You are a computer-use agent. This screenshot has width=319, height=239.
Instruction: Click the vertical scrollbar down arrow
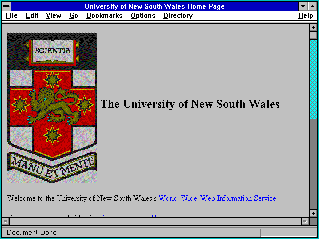[x=313, y=213]
